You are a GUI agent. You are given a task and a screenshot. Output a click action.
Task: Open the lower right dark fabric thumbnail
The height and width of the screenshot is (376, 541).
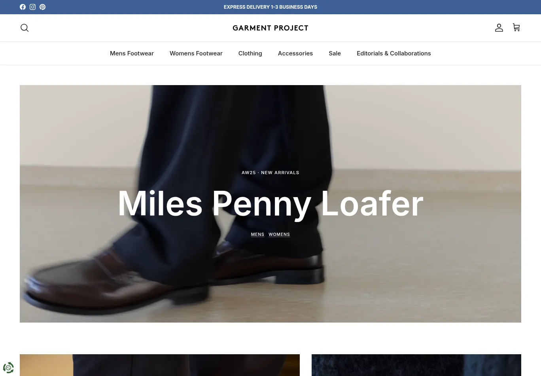point(416,365)
